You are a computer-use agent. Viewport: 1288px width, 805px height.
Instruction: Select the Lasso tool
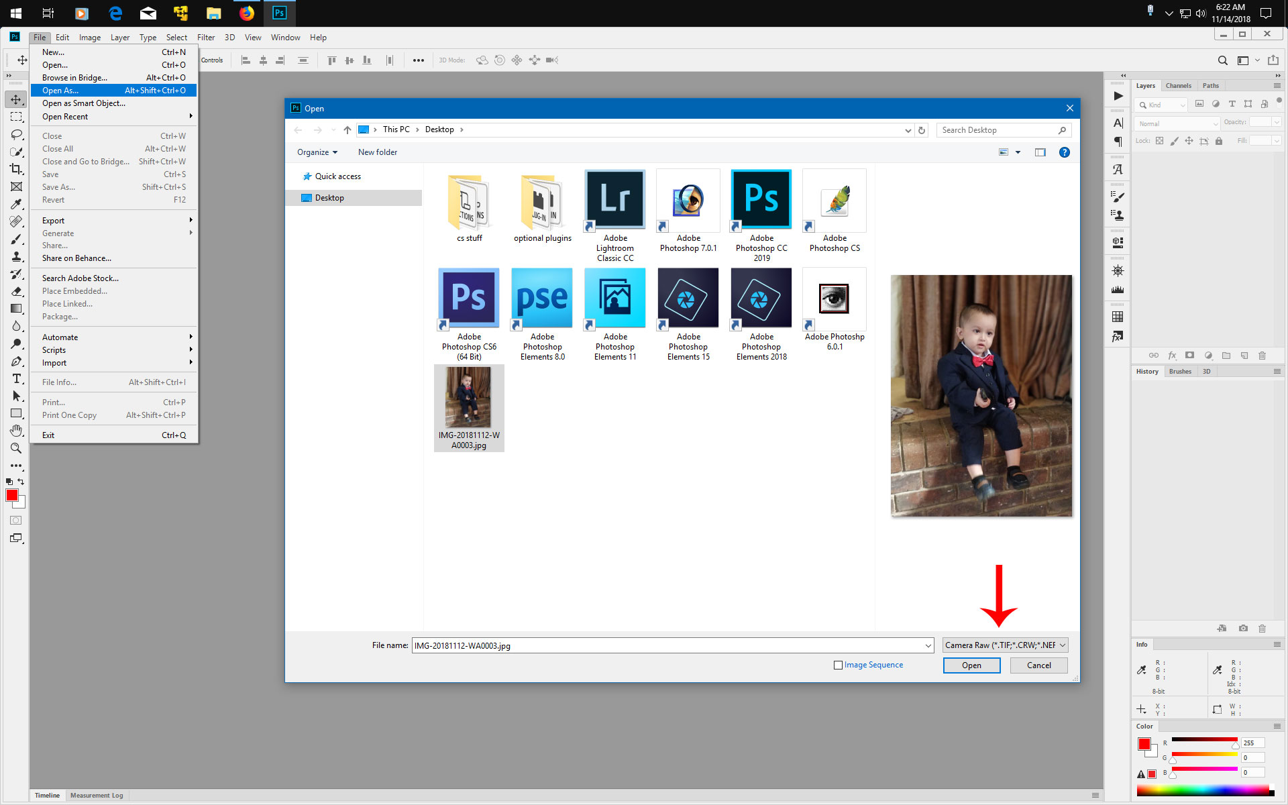tap(16, 134)
